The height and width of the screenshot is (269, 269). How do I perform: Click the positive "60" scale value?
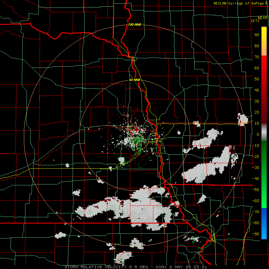(257, 68)
